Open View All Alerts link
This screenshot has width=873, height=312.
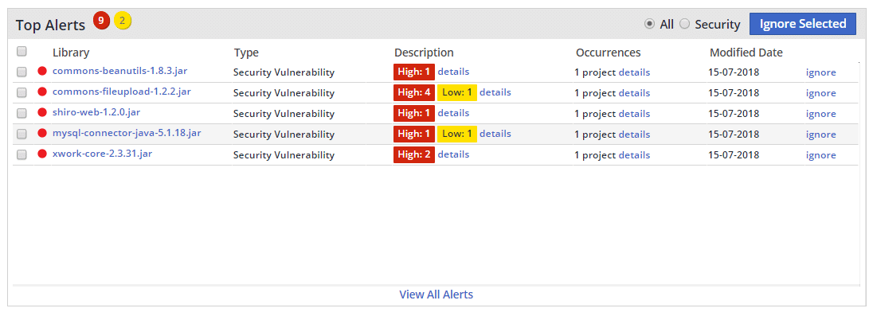point(436,294)
